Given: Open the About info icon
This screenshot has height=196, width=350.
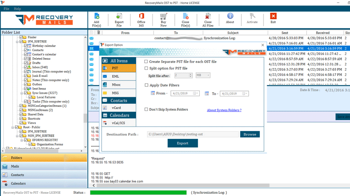Looking at the screenshot, I should point(230,16).
